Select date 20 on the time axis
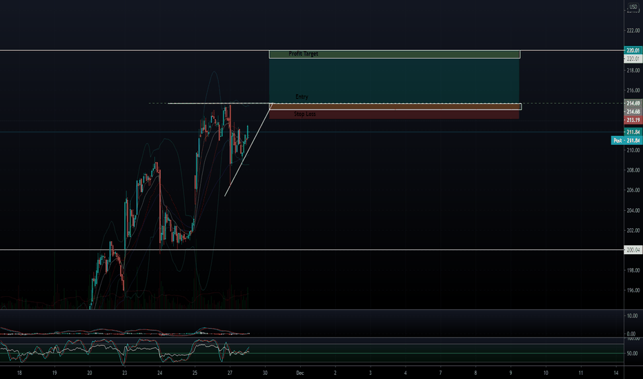643x379 pixels. [90, 373]
